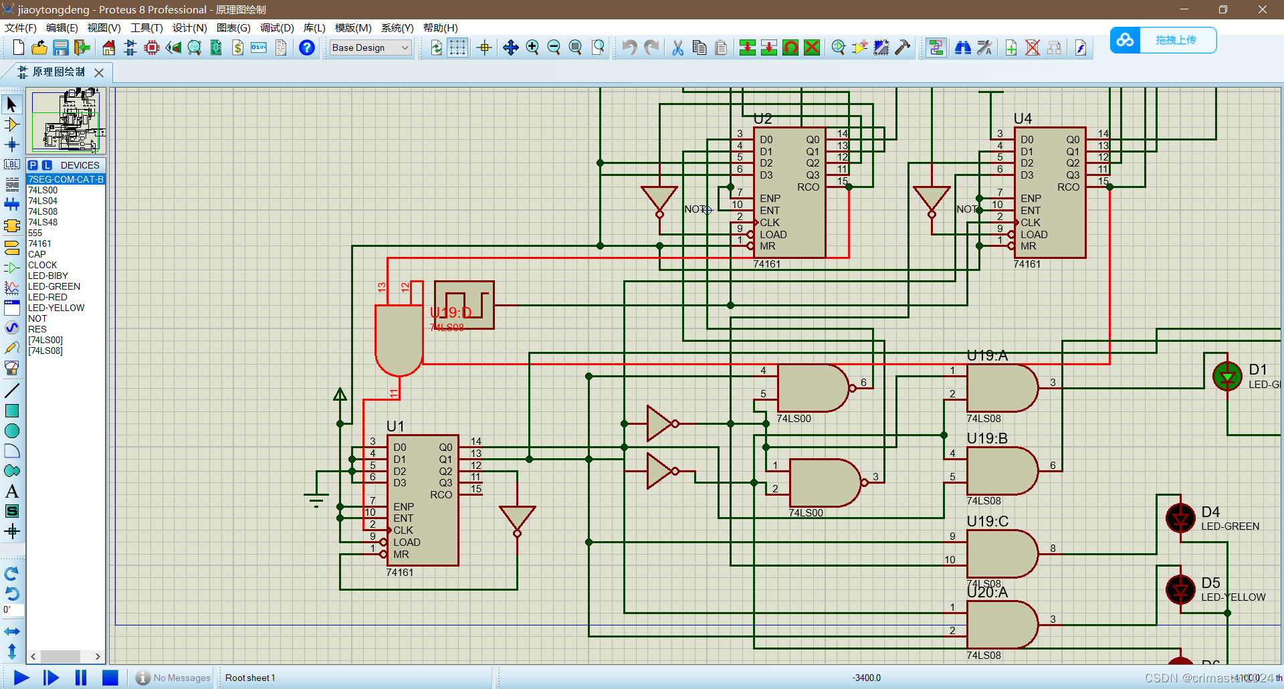Switch to the 原理图绘制 tab
Screen dimensions: 1284x689
pos(58,72)
